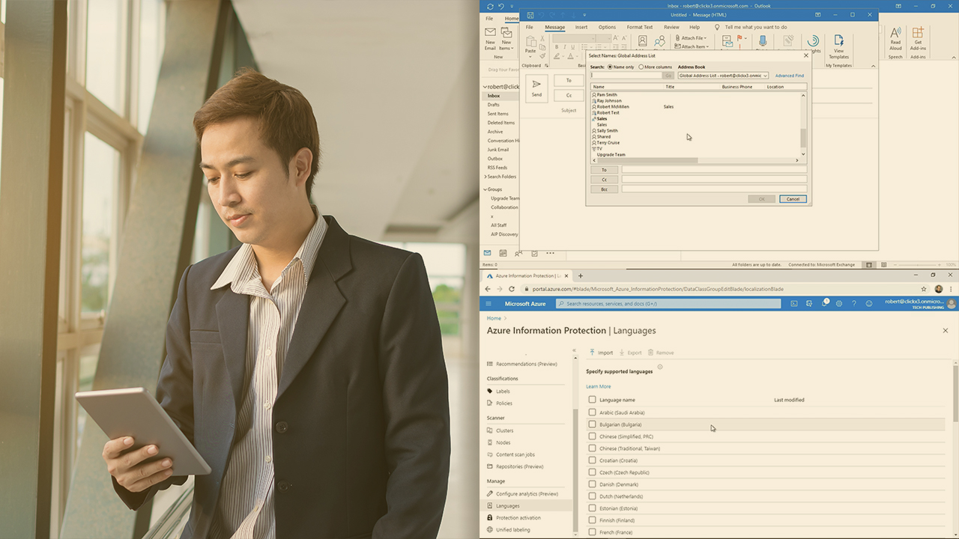The width and height of the screenshot is (959, 539).
Task: Collapse the Groups folder section
Action: point(485,189)
